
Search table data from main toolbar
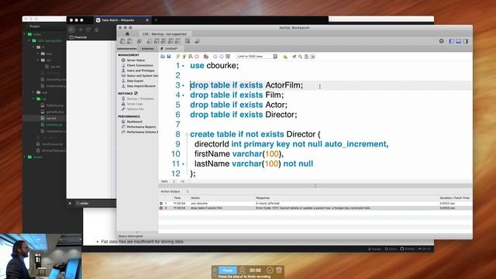coord(188,41)
